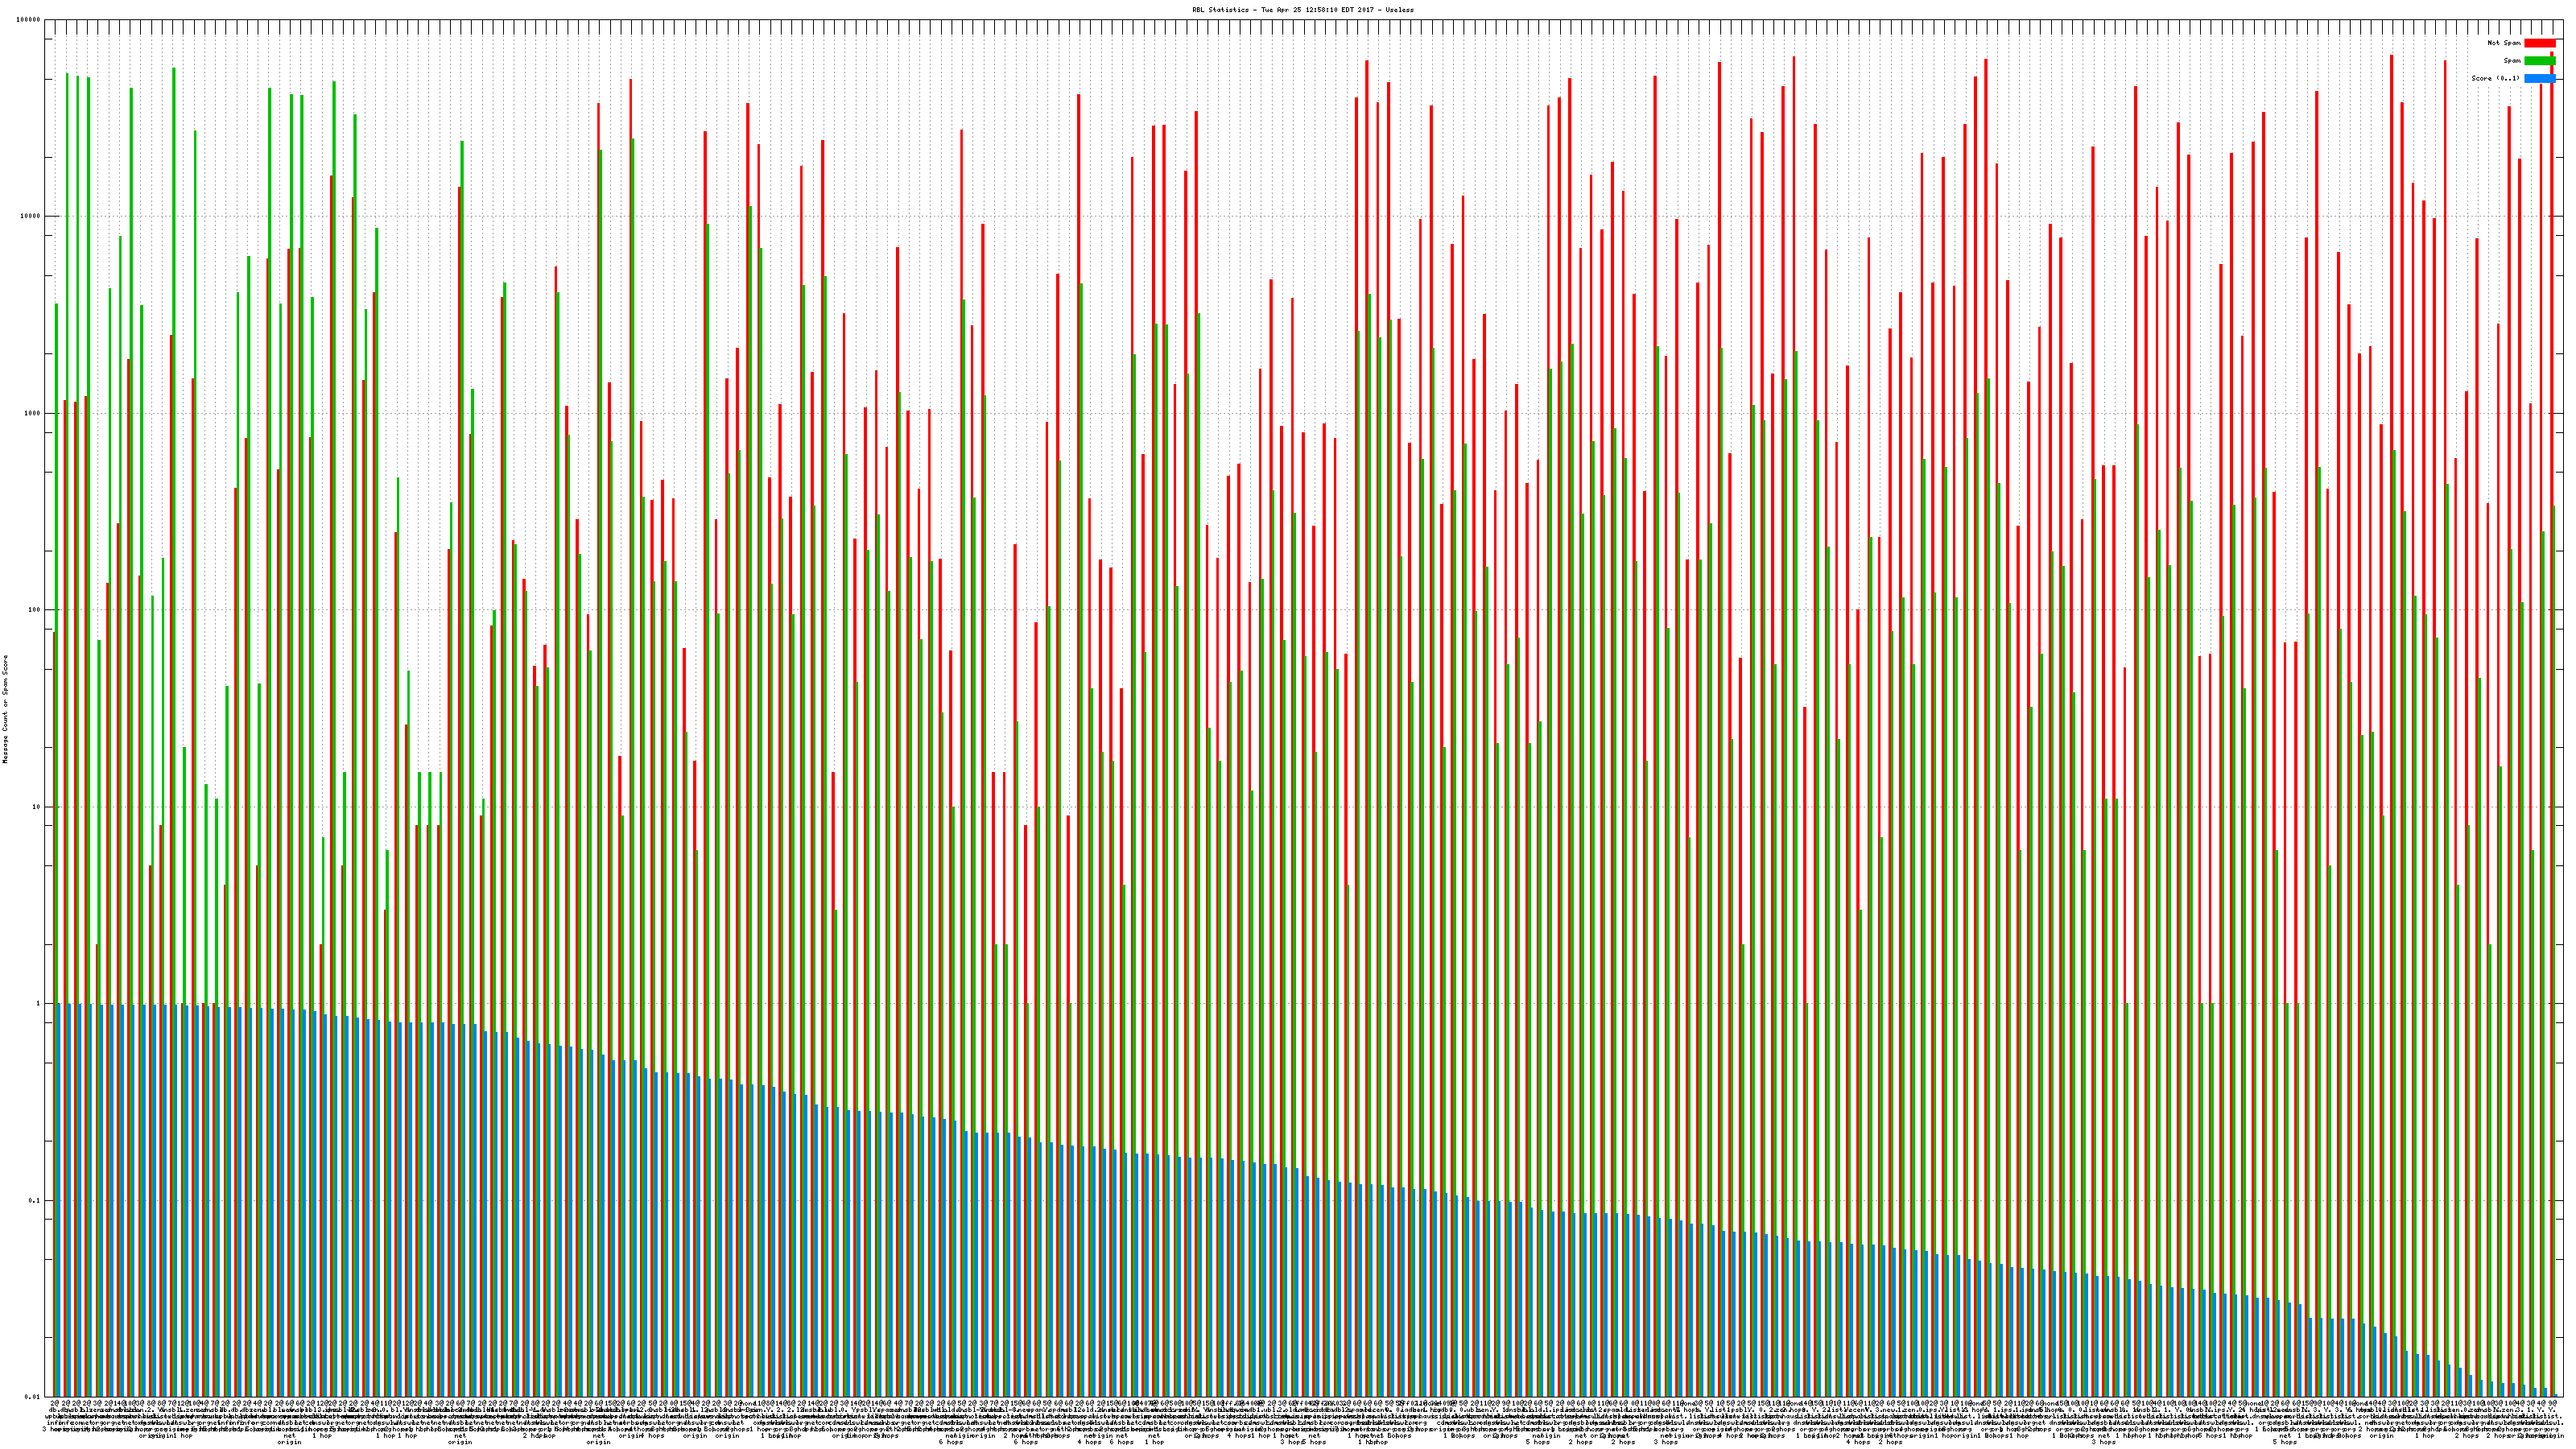Select the 'Spam' legend text label
This screenshot has width=2576, height=1449.
(x=2512, y=61)
